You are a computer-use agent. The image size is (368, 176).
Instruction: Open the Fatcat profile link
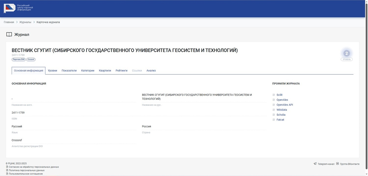[x=280, y=120]
